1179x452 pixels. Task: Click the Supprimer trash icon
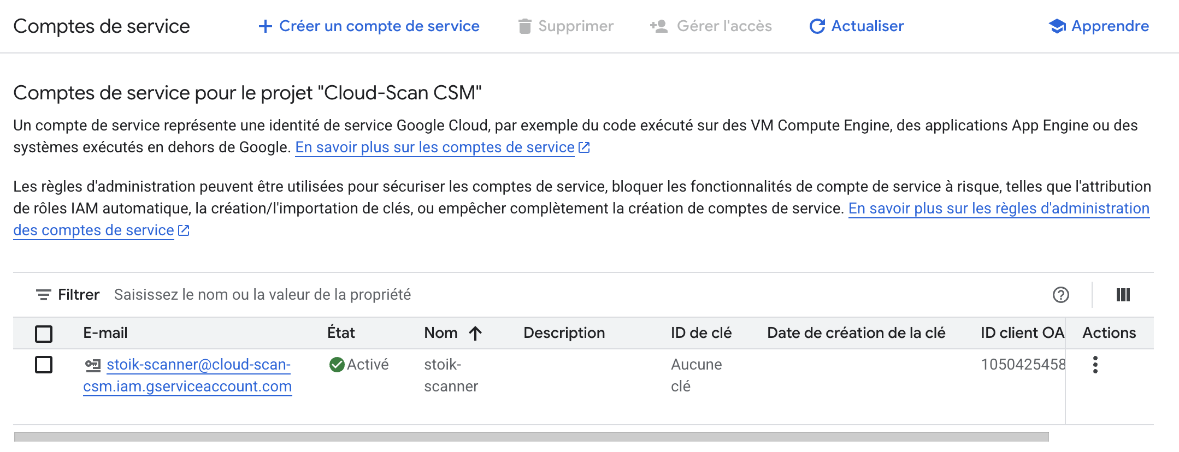[x=524, y=26]
